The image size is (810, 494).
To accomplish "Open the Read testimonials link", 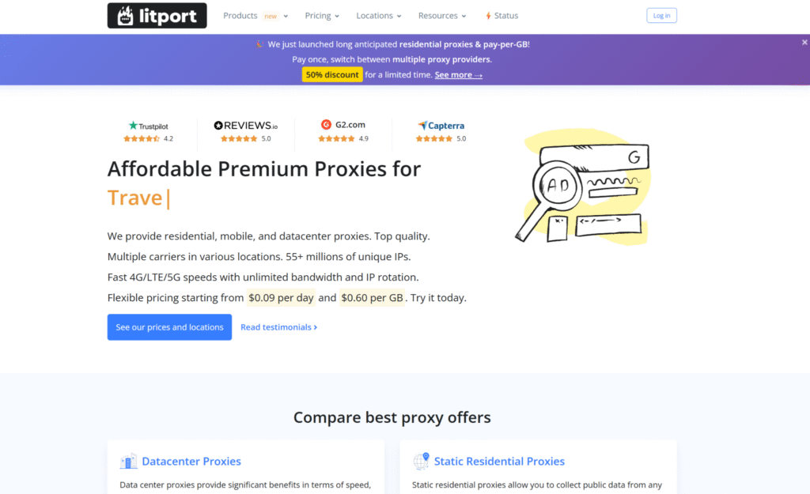I will (x=278, y=327).
